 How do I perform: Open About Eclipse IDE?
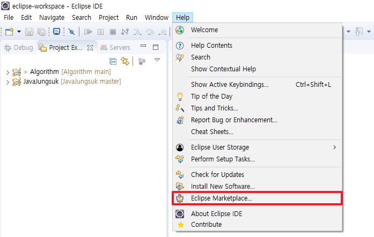click(258, 213)
